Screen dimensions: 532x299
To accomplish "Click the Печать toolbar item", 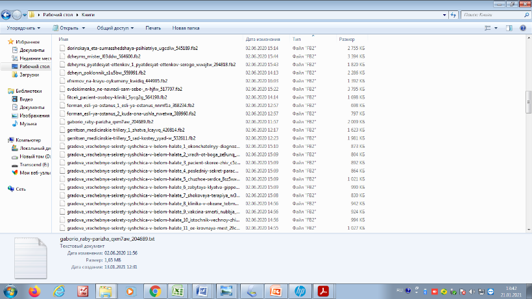I will [x=153, y=29].
